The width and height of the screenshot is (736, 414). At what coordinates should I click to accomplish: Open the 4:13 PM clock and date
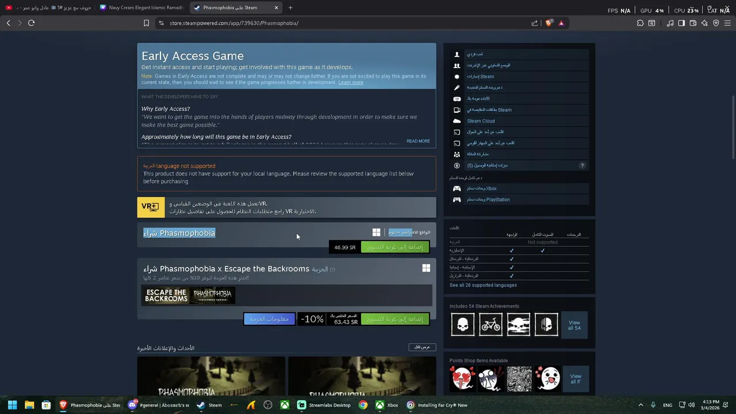point(711,405)
